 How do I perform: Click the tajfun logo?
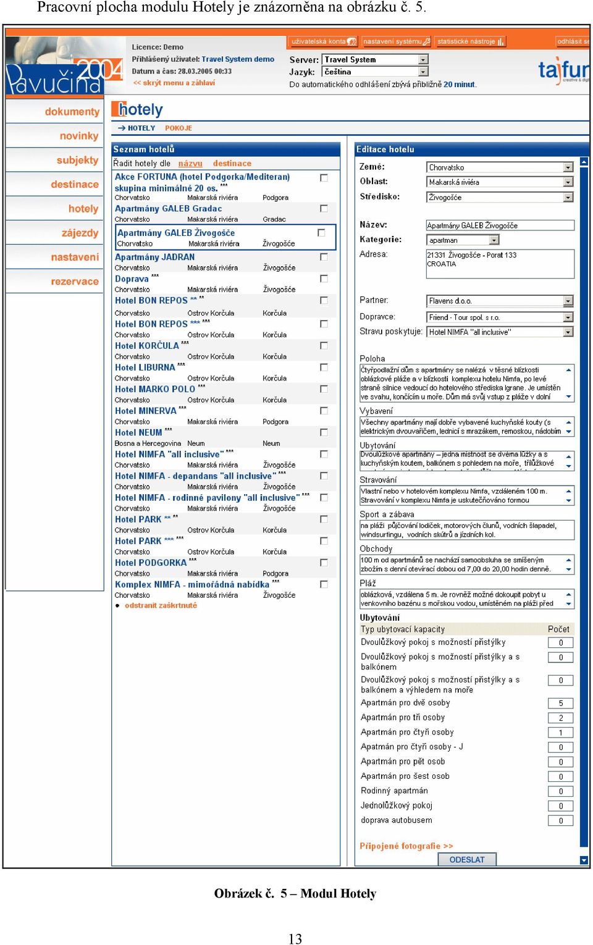click(563, 70)
